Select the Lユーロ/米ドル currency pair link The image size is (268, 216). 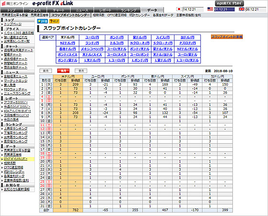(188, 60)
